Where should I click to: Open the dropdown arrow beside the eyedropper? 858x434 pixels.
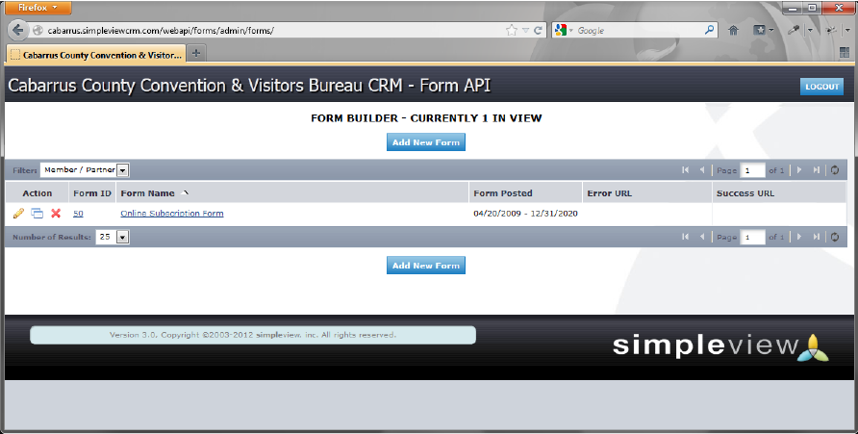click(811, 31)
